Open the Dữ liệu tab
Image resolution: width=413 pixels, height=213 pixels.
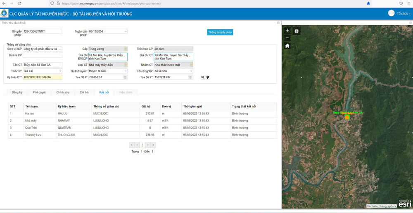85,92
